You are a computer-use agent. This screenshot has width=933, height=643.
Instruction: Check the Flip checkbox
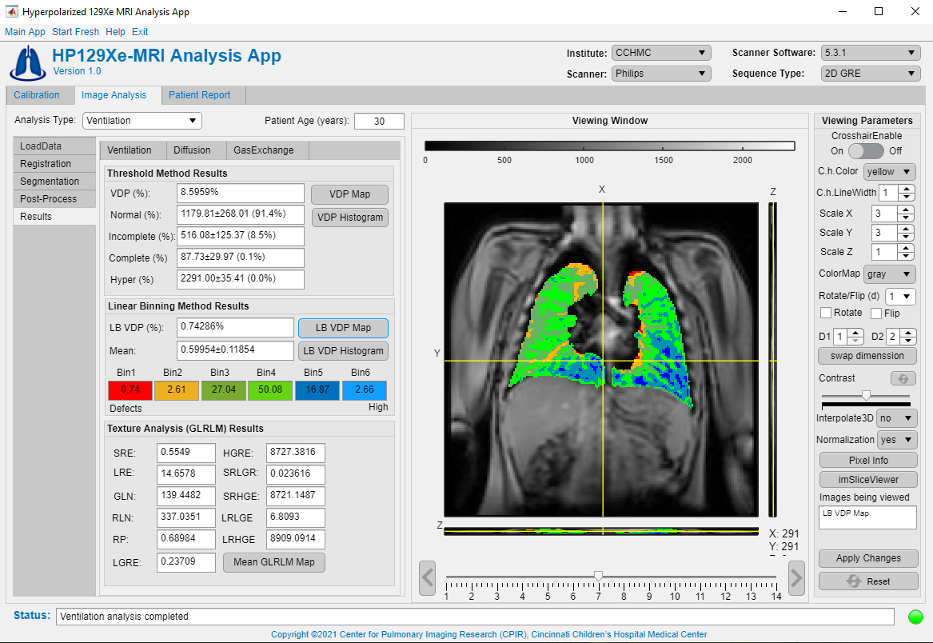pyautogui.click(x=876, y=313)
